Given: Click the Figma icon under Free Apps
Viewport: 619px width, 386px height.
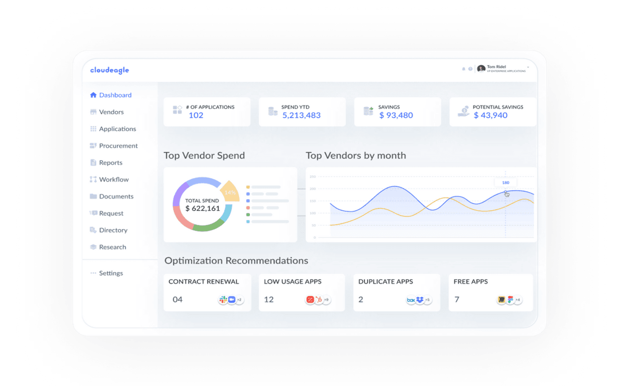Looking at the screenshot, I should click(x=510, y=300).
